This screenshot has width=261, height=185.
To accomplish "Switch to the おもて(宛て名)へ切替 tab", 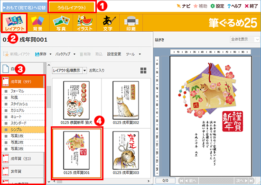I will (x=25, y=8).
